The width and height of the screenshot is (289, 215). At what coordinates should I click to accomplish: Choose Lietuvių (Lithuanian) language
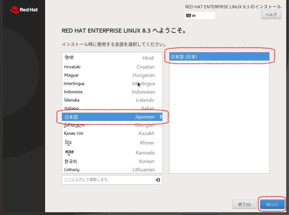click(112, 170)
